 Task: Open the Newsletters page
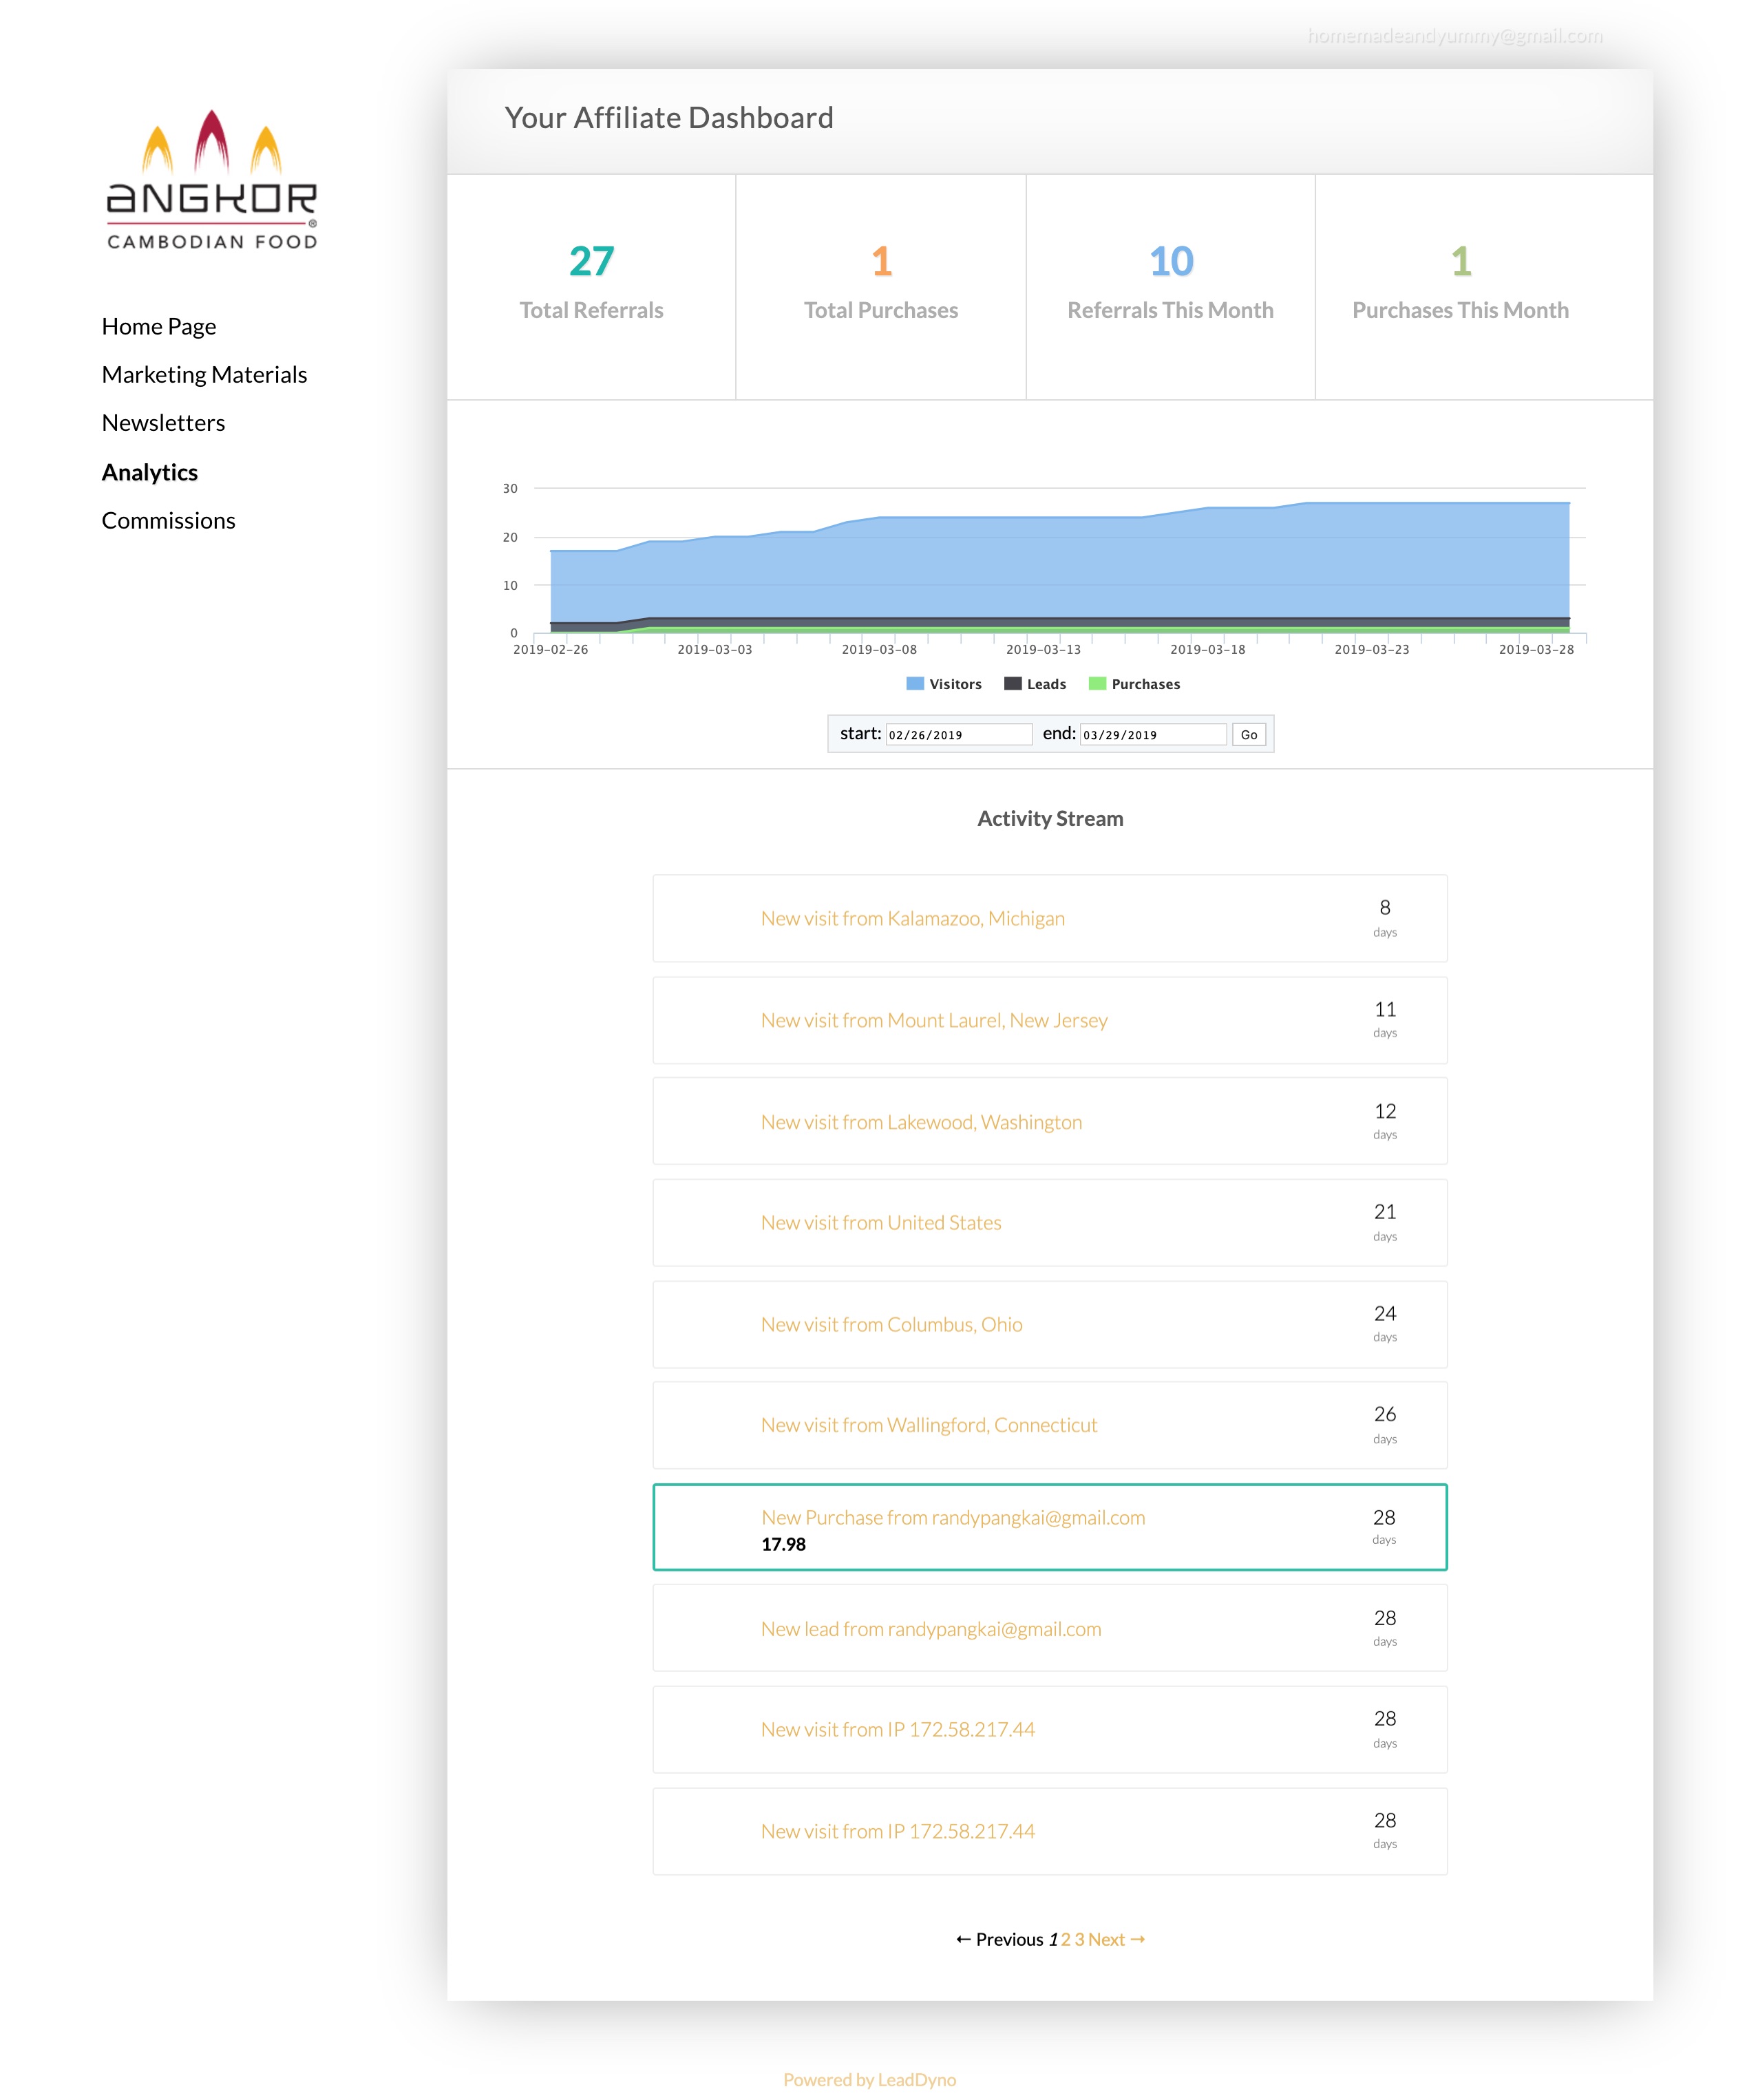163,423
